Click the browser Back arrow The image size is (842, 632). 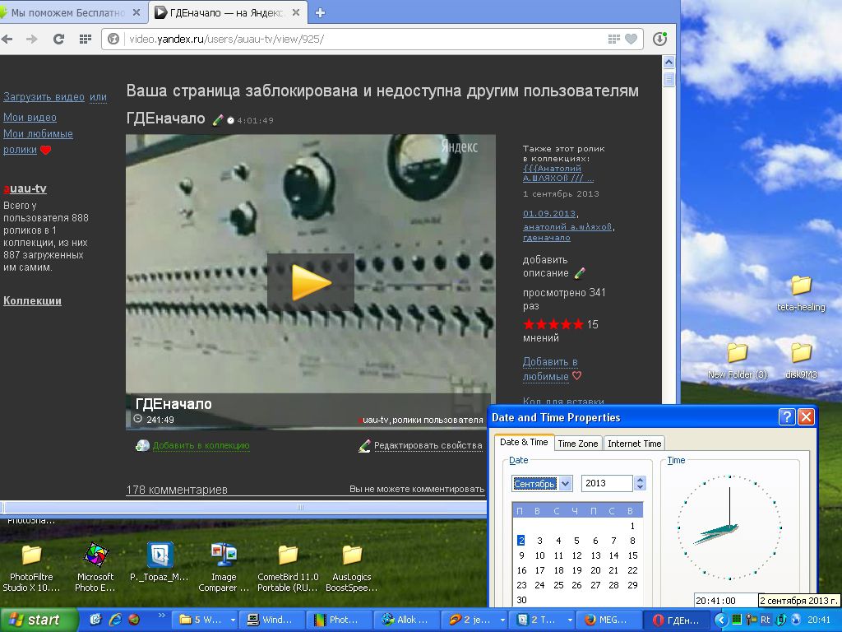[x=7, y=39]
